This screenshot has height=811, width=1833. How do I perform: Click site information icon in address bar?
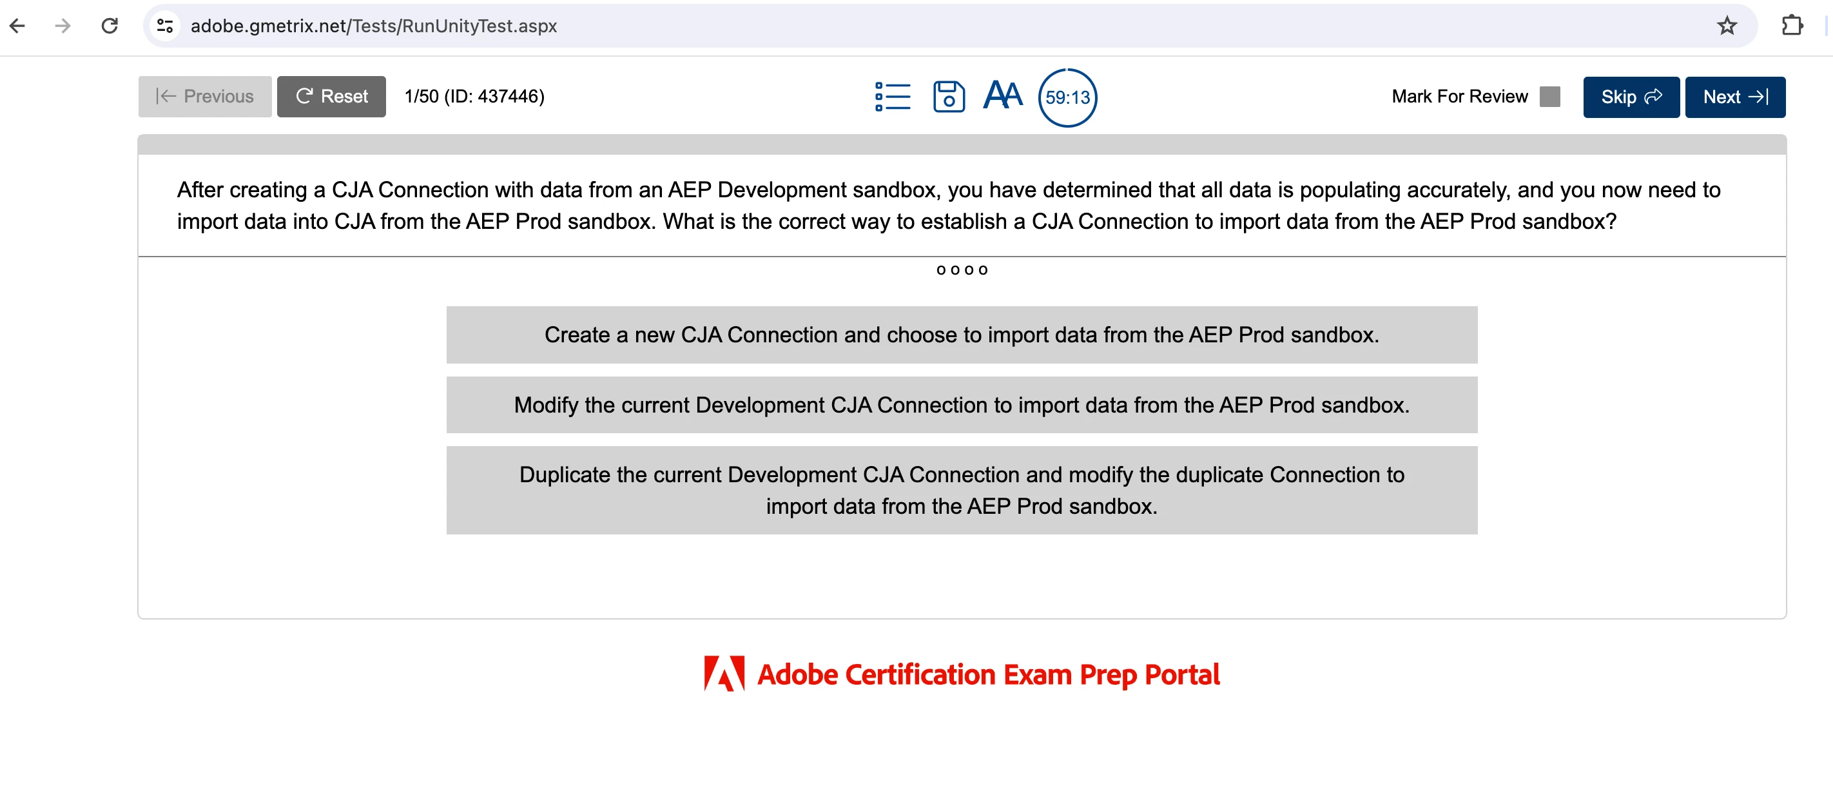point(165,26)
